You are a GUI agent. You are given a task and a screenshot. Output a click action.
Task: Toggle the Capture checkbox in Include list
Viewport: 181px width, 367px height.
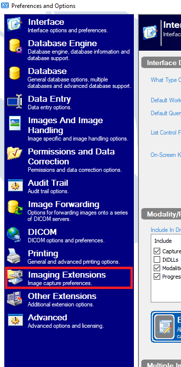point(157,251)
